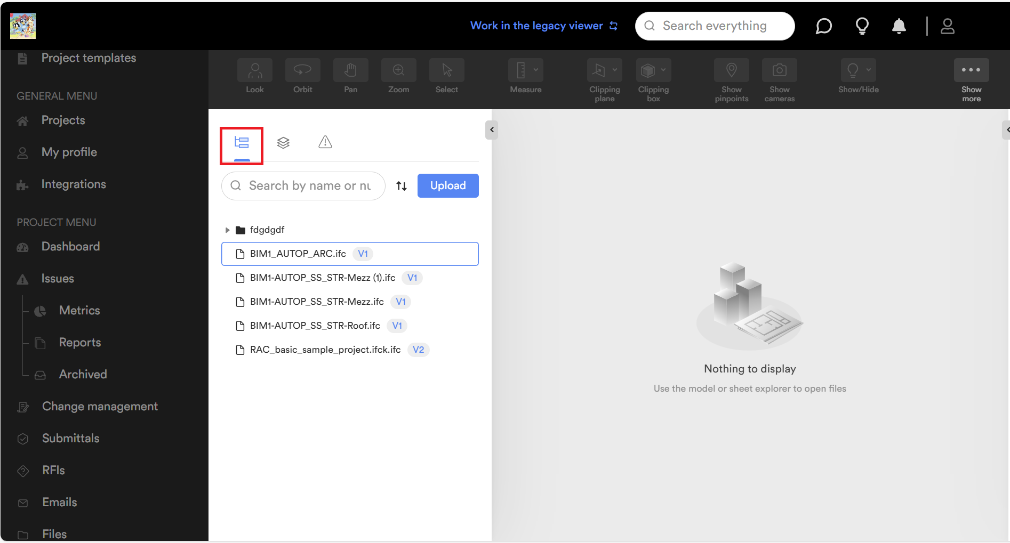The width and height of the screenshot is (1010, 543).
Task: Click V1 badge of BIM1-AUTOP_SS_STR-Roof.ifc
Action: click(x=397, y=326)
